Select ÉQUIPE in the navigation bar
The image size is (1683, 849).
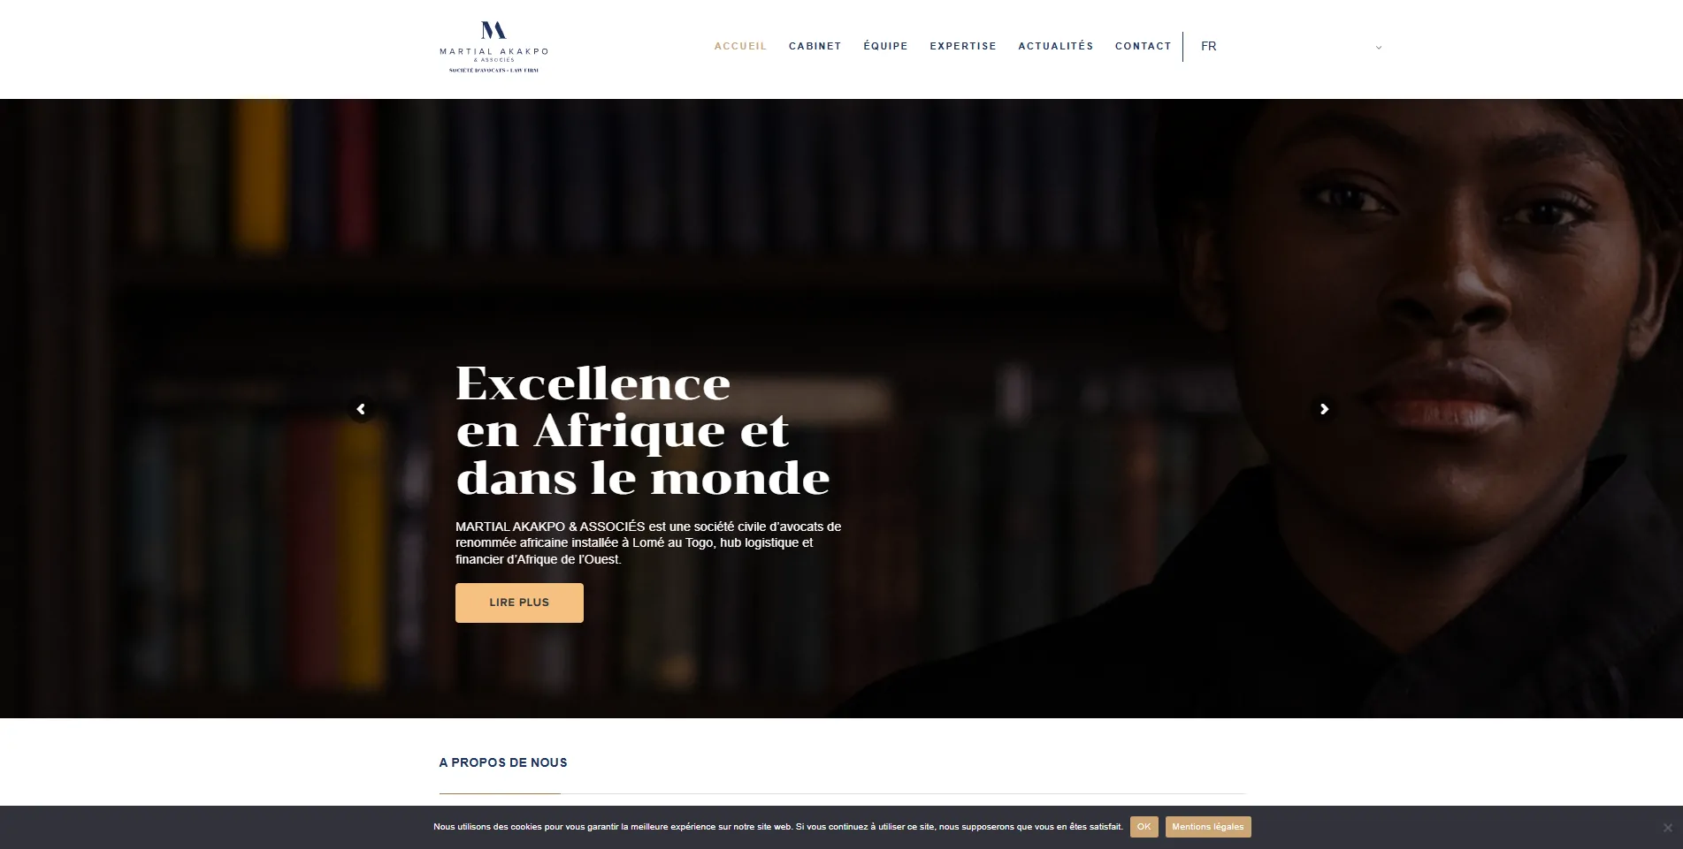click(x=885, y=47)
